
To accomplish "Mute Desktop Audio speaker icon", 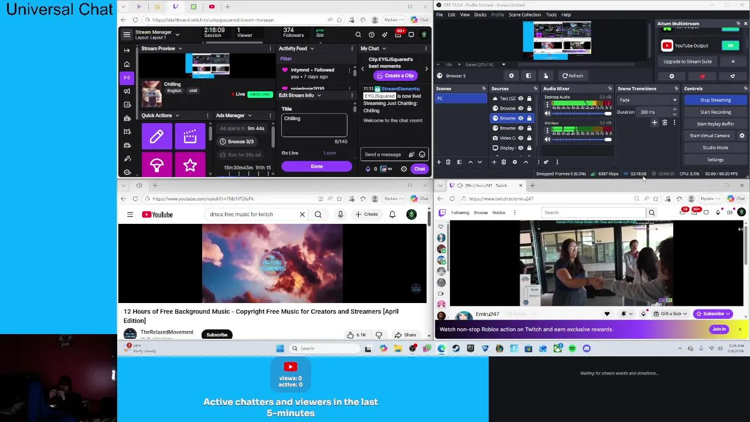I will point(547,113).
